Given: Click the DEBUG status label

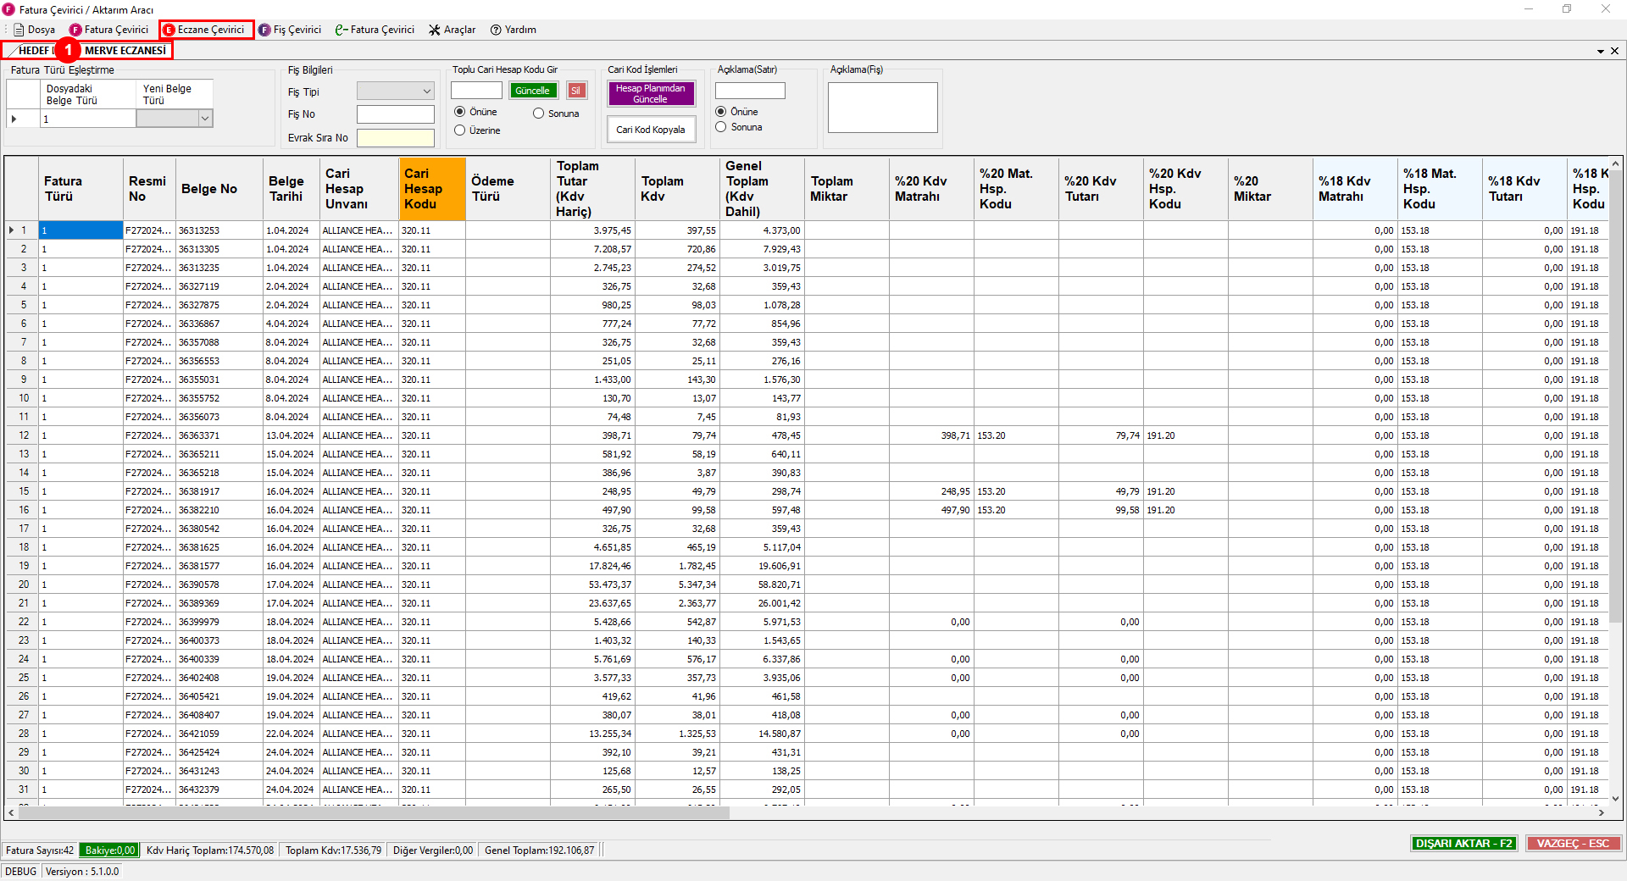Looking at the screenshot, I should [21, 872].
